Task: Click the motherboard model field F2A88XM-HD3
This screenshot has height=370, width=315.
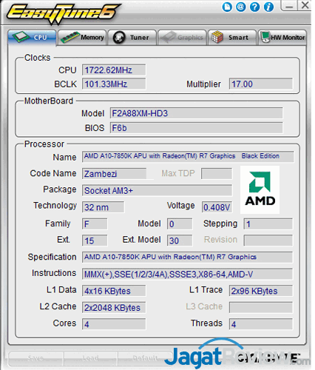Action: point(196,113)
